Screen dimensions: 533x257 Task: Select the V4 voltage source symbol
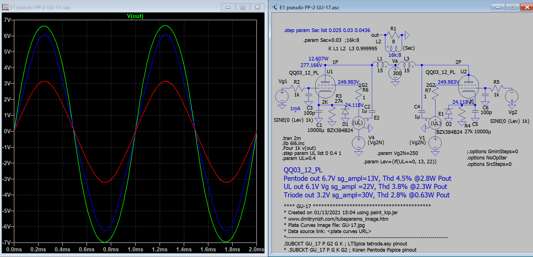point(359,143)
